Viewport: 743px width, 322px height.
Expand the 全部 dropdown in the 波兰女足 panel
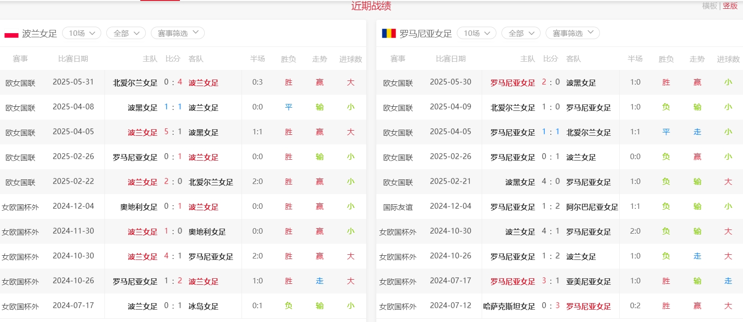[126, 33]
